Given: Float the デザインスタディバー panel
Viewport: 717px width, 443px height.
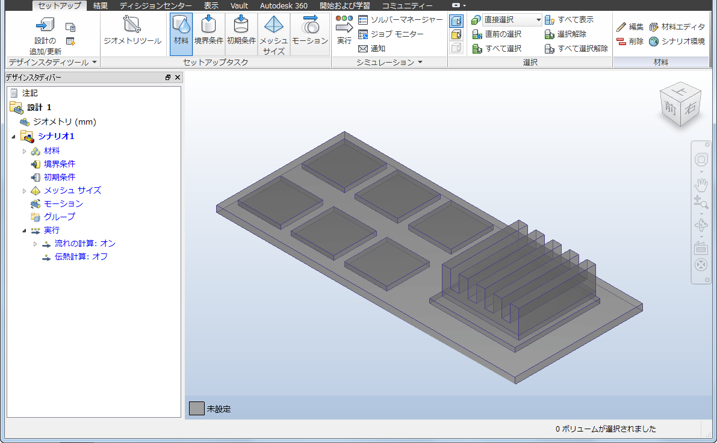Looking at the screenshot, I should (x=168, y=78).
